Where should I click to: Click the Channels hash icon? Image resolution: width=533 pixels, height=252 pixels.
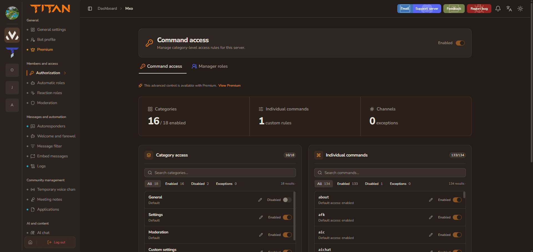pyautogui.click(x=372, y=109)
